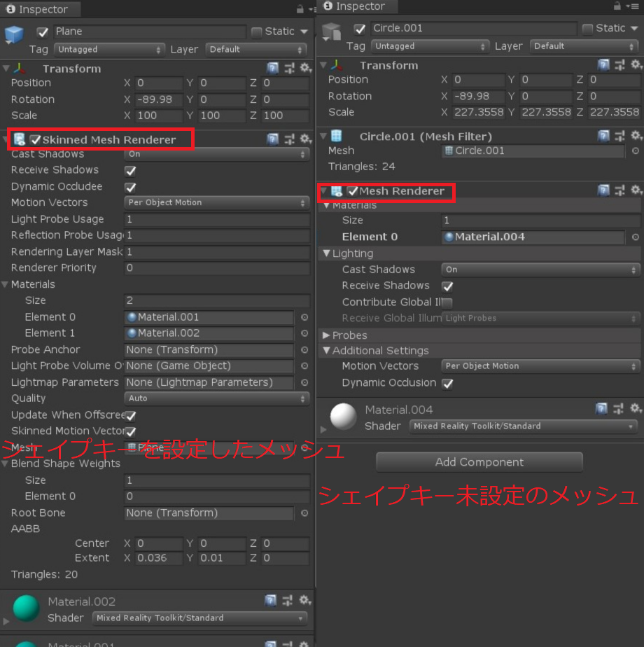Open presets for Circle.001 Mesh Filter
Screen dimensions: 644x647
pos(619,136)
